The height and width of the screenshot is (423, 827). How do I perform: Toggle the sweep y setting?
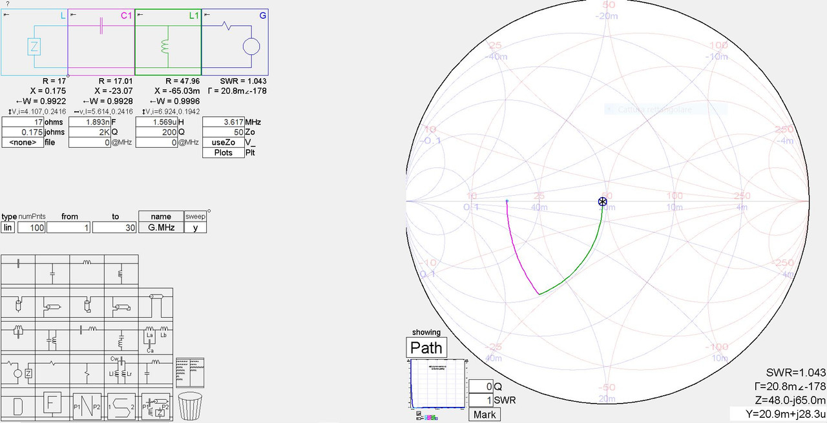195,227
